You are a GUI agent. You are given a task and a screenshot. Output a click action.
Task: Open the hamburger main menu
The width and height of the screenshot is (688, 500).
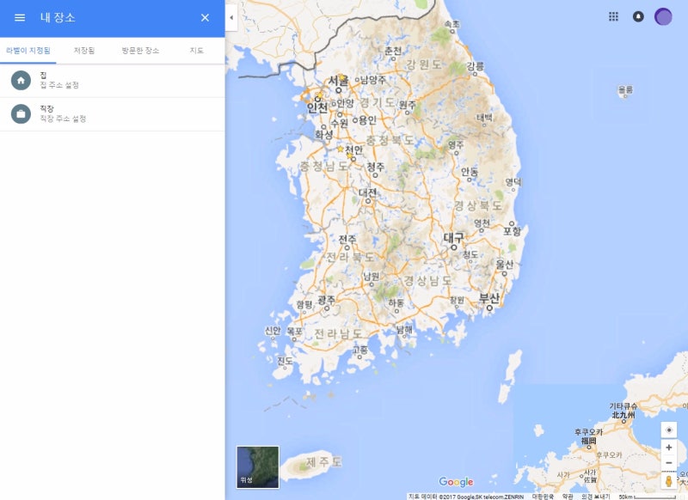click(20, 17)
